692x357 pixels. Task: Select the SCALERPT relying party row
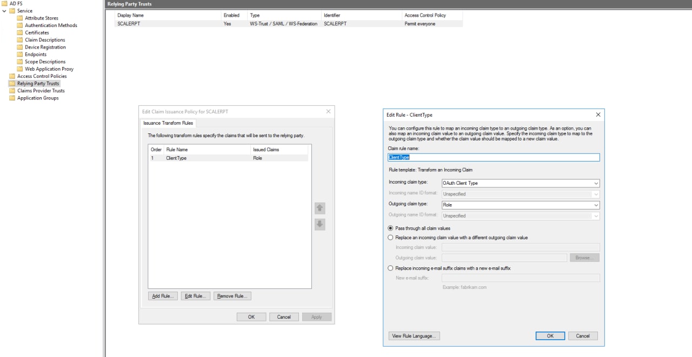(x=129, y=24)
